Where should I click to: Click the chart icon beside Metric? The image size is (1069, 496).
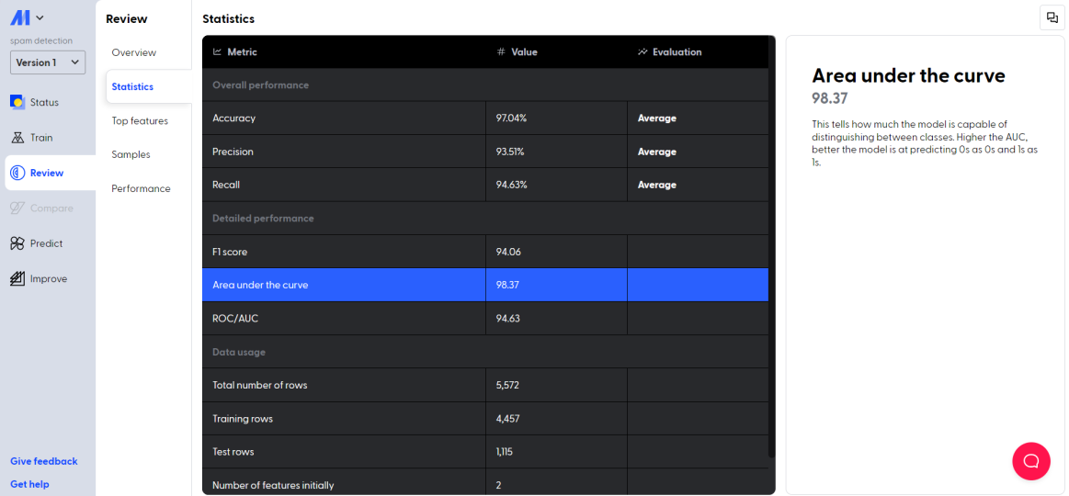tap(218, 51)
